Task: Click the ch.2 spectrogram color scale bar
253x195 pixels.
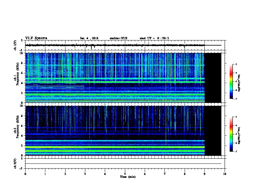Action: point(231,134)
